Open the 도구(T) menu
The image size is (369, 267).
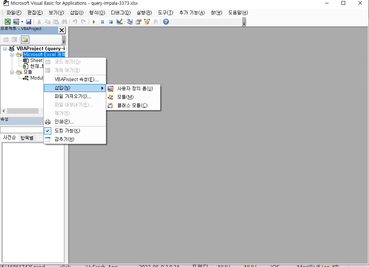pyautogui.click(x=165, y=12)
